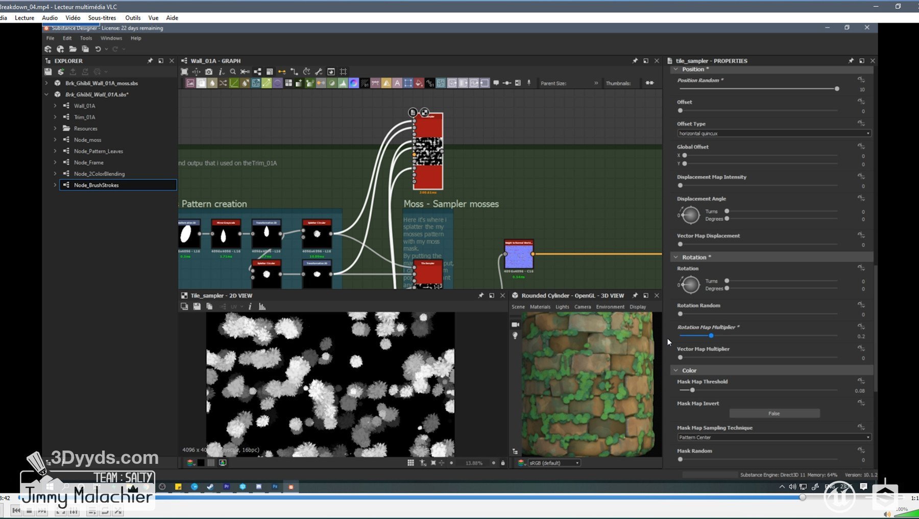Toggle the lock icon in 2D View footer
This screenshot has width=919, height=519.
503,463
